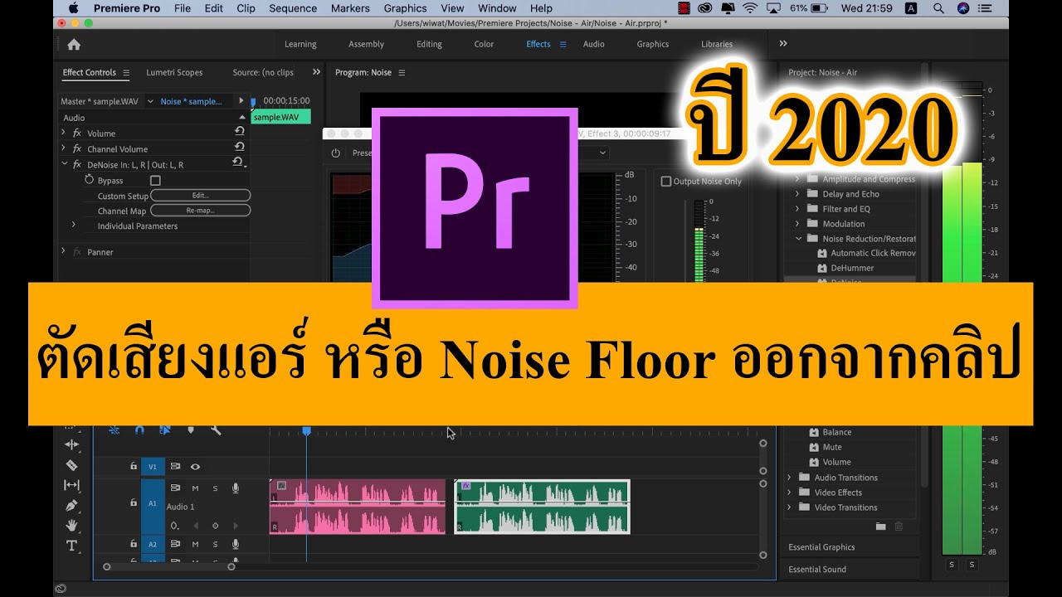Screen dimensions: 1062x597
Task: Toggle V1 track lock
Action: [x=133, y=466]
